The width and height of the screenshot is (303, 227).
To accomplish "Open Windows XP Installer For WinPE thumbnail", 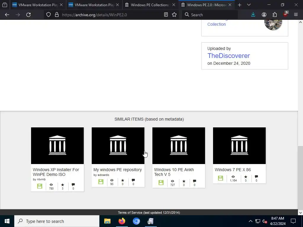I will coord(57,145).
